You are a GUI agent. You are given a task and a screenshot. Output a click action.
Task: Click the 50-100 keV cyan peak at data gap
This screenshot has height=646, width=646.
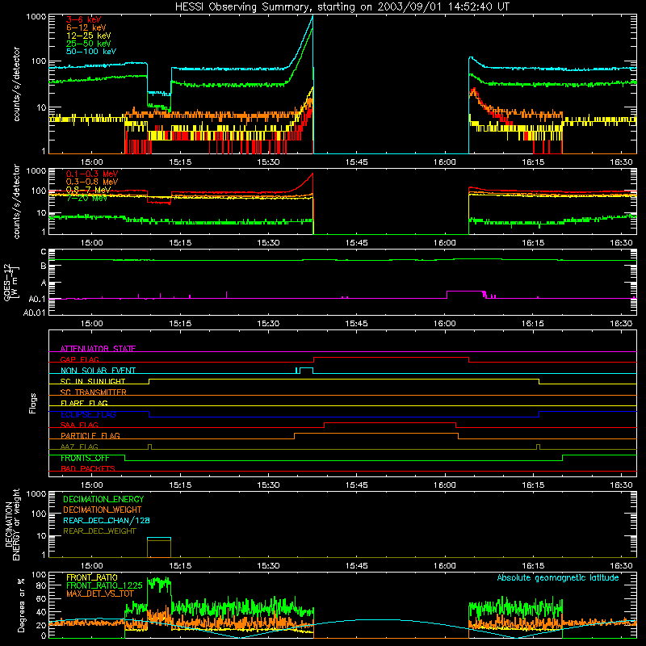point(312,17)
